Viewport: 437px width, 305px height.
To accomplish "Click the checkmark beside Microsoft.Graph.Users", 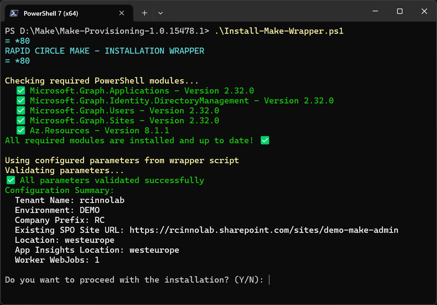I will pos(21,111).
